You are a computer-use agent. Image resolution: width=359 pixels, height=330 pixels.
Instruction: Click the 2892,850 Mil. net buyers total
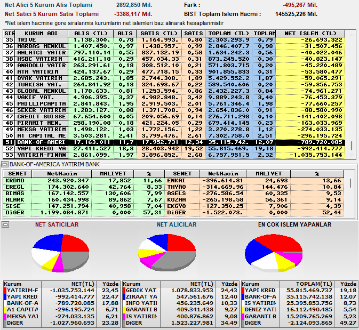coord(134,5)
